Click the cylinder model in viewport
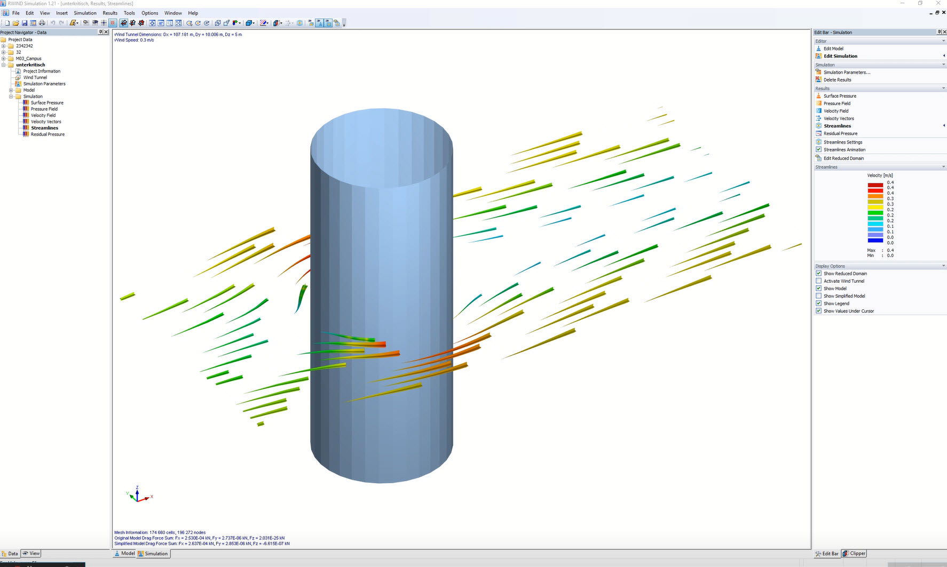The image size is (947, 567). click(x=381, y=296)
